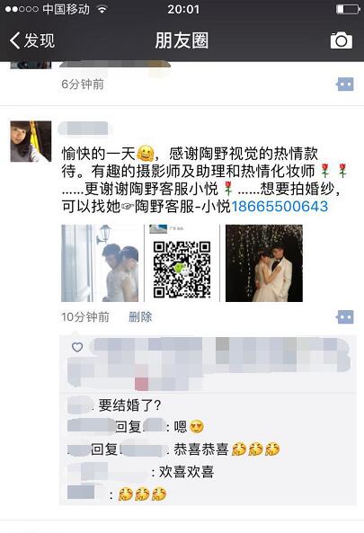This screenshot has height=533, width=364.
Task: Tap the blurred poster username
Action: [83, 129]
